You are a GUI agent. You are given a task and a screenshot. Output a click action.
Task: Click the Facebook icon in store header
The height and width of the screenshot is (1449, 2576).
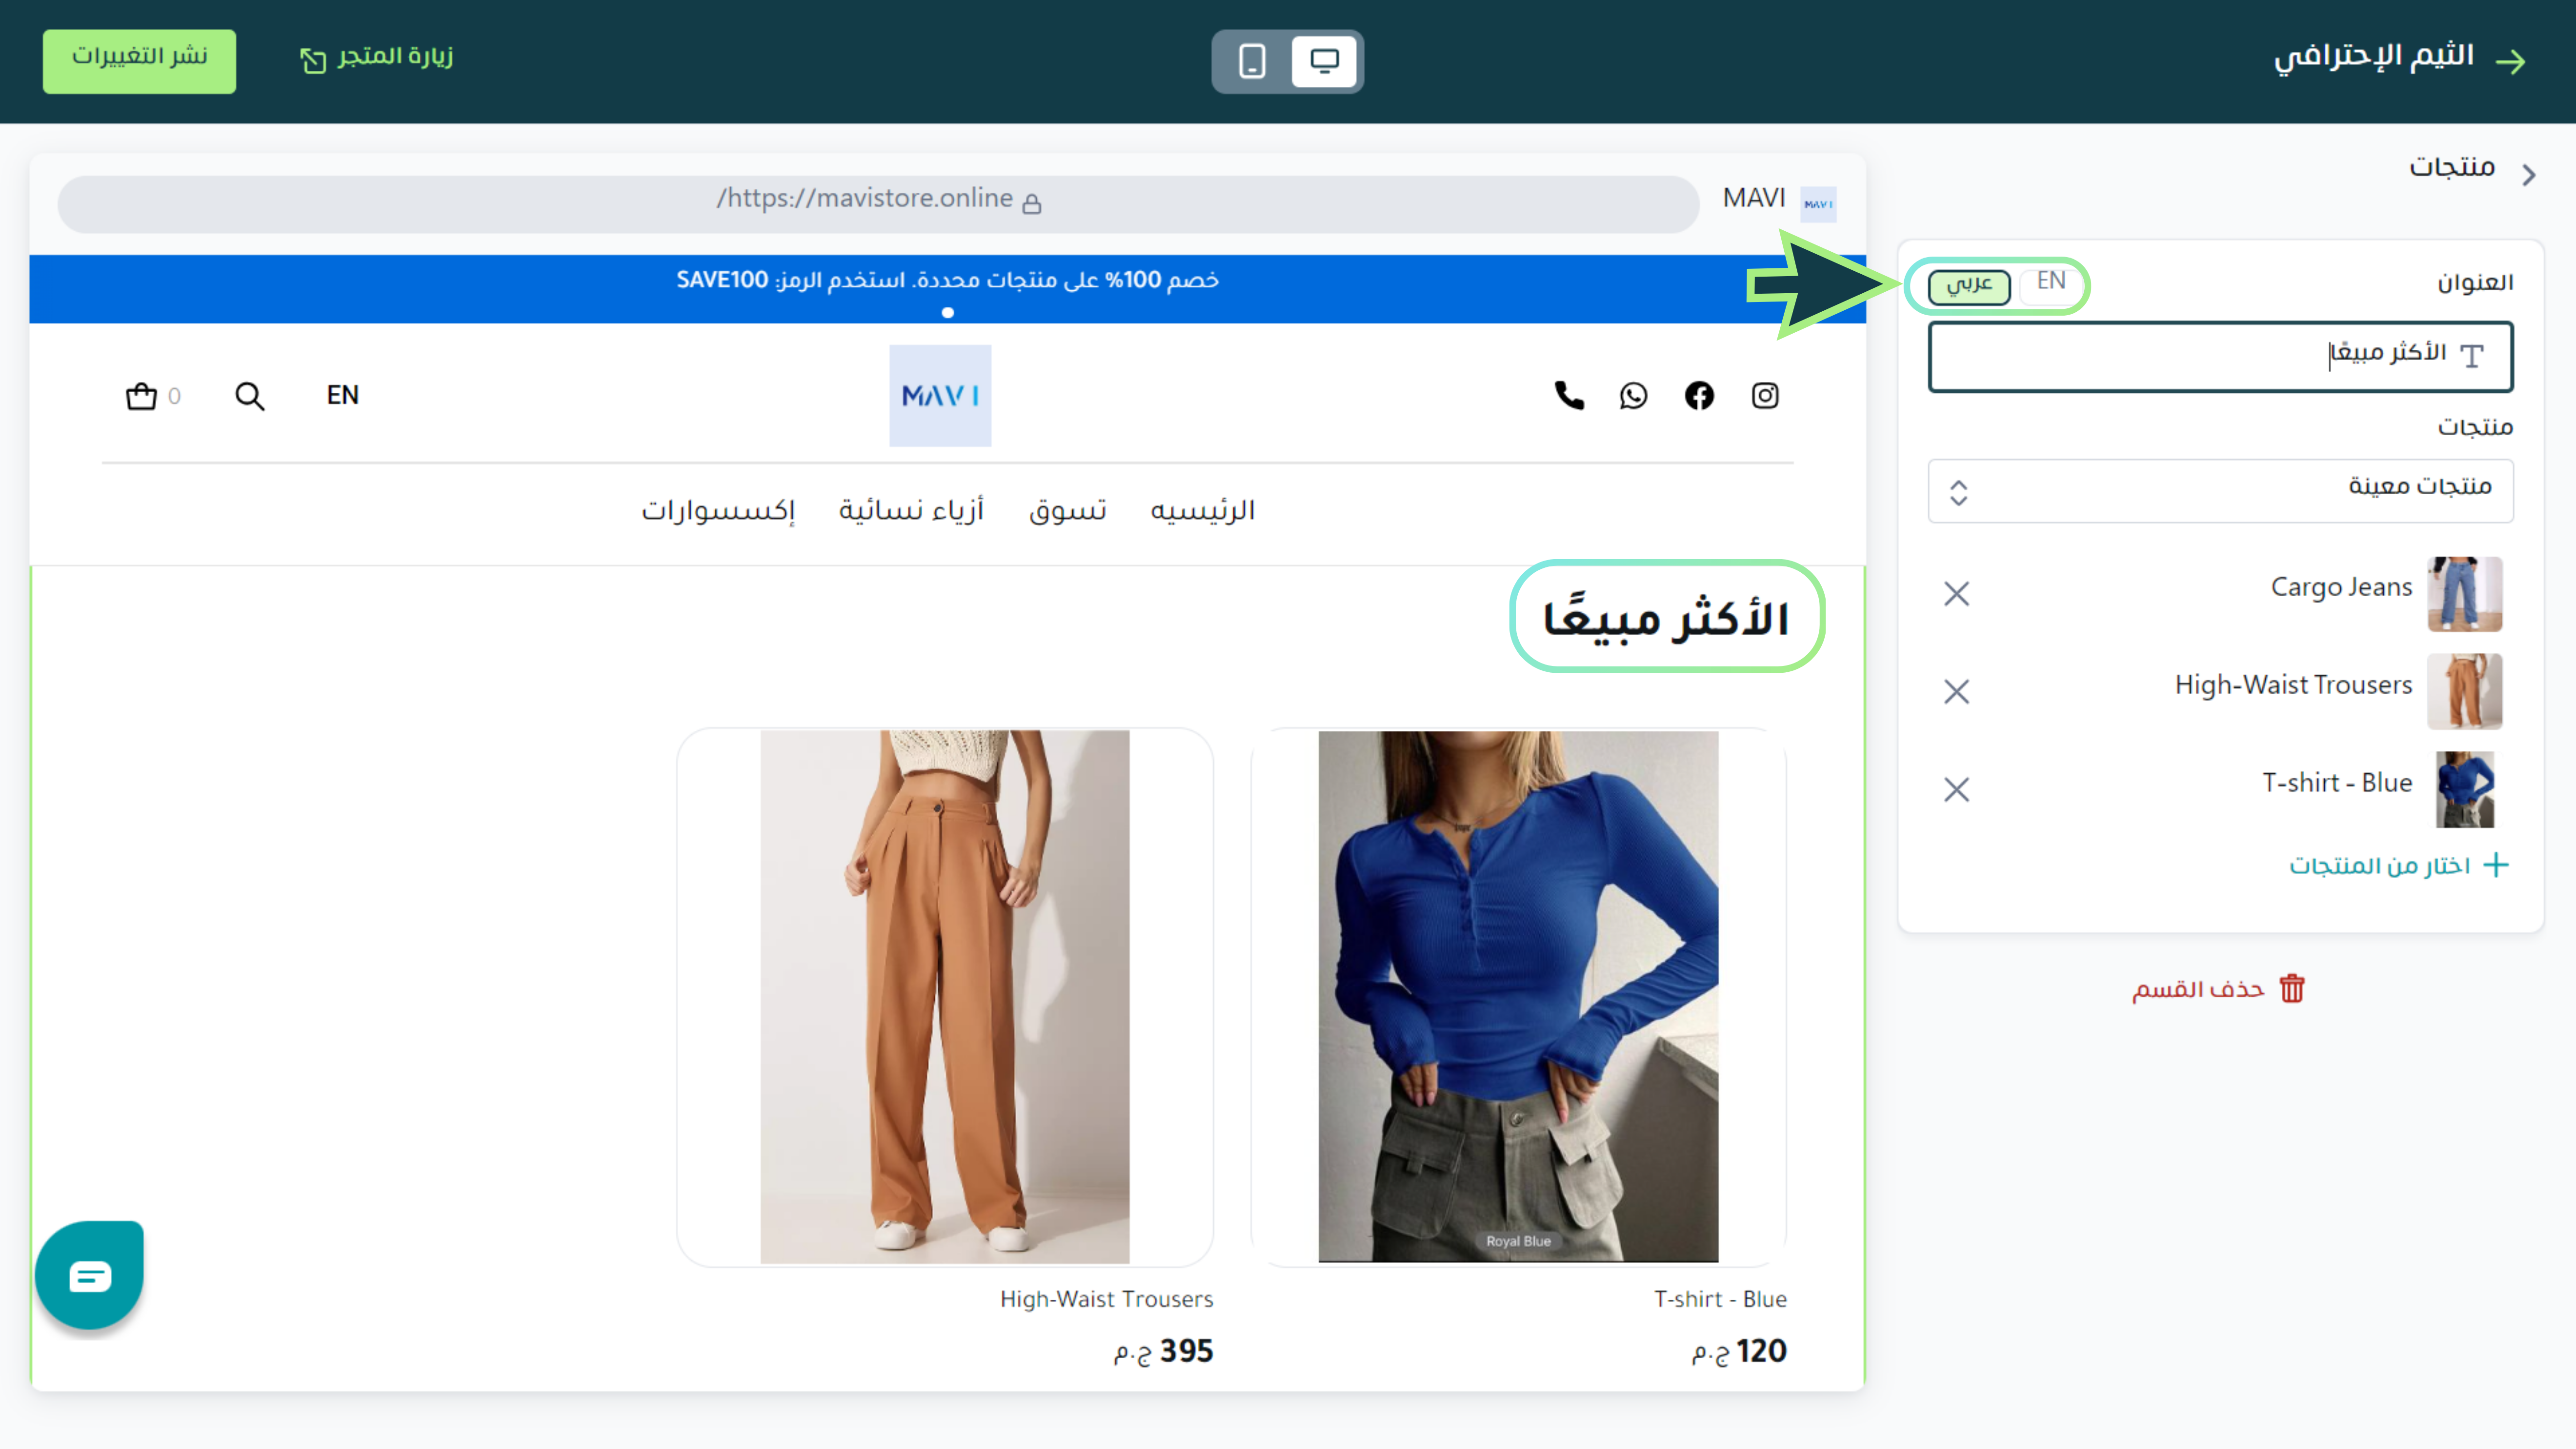pyautogui.click(x=1699, y=396)
